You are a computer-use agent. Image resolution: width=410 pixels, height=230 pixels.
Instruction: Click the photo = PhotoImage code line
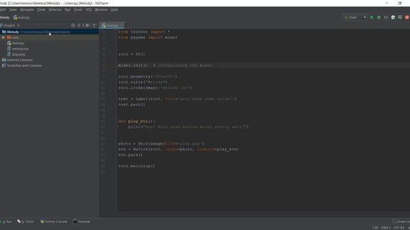tap(161, 144)
